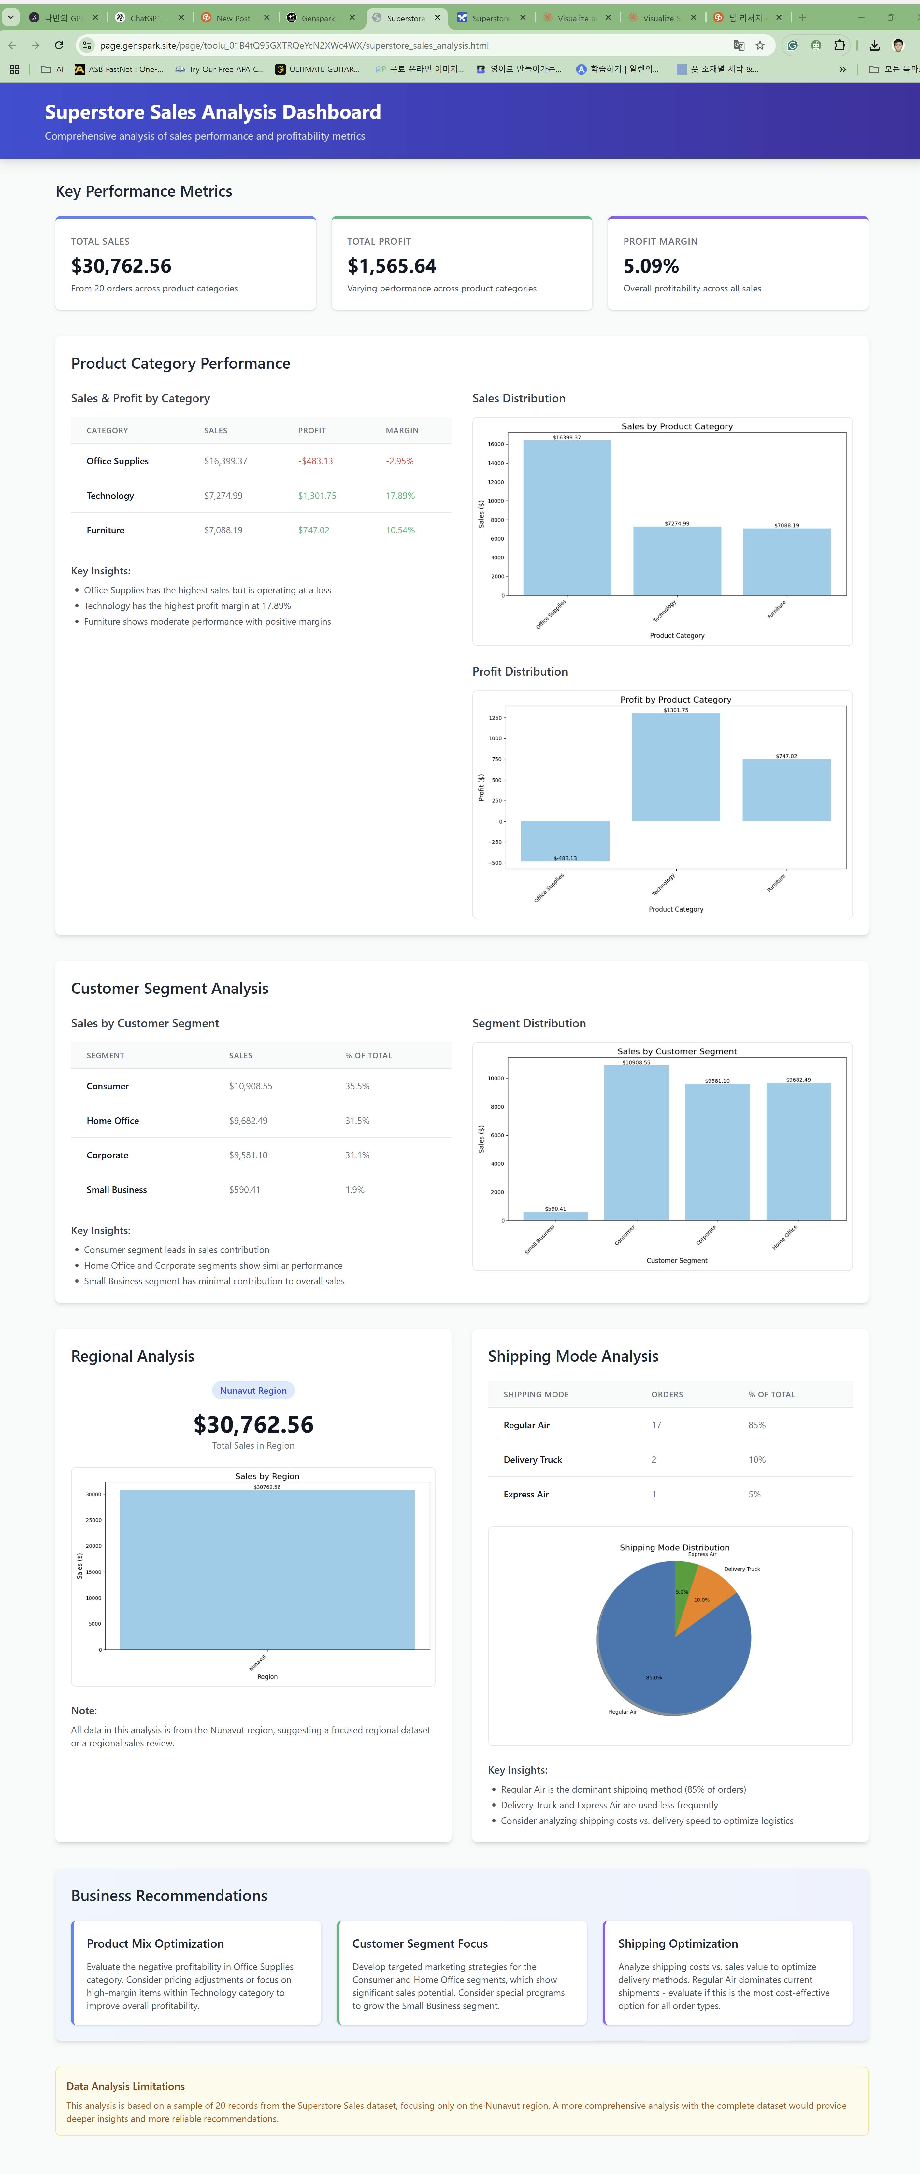Open the Extensions puzzle-piece menu
The height and width of the screenshot is (2174, 920).
coord(839,46)
